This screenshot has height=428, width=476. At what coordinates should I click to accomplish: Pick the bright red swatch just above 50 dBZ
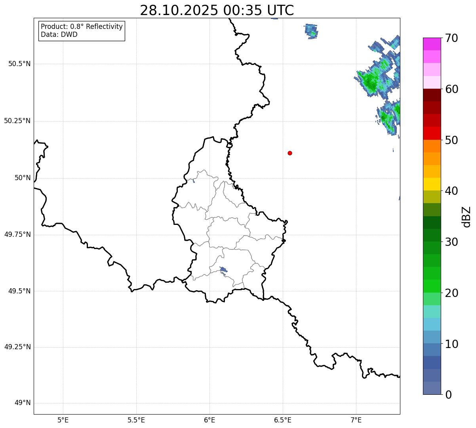pyautogui.click(x=432, y=133)
